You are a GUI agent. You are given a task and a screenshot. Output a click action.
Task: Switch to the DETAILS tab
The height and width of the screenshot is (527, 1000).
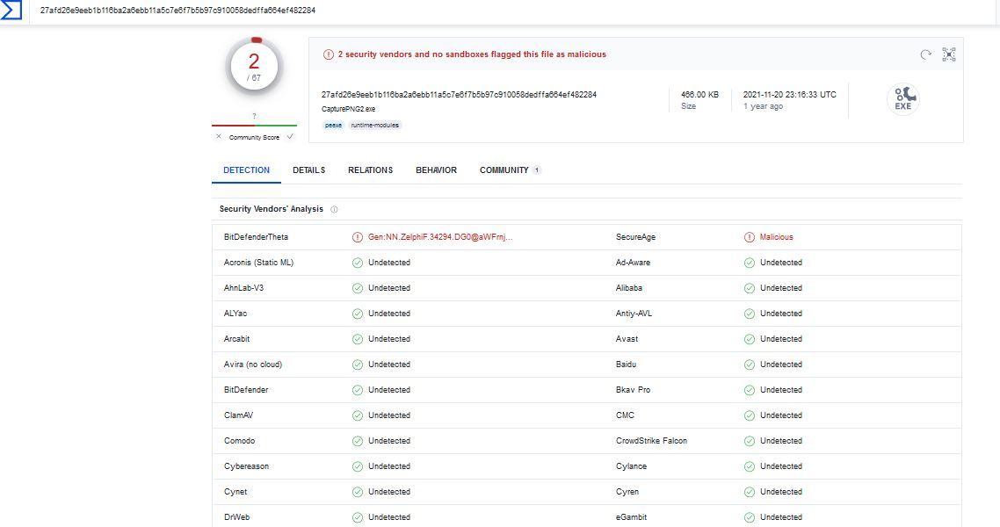coord(308,170)
